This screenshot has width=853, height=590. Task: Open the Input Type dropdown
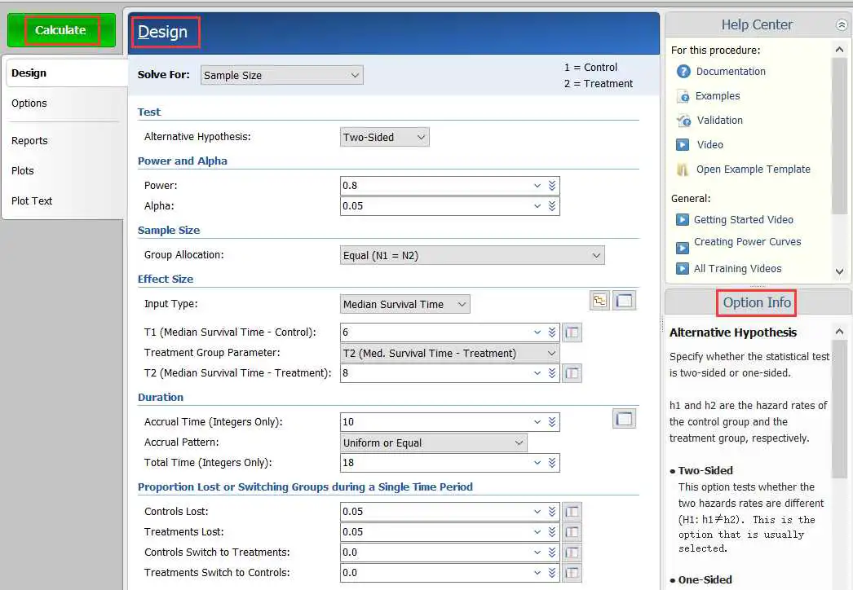(x=404, y=305)
